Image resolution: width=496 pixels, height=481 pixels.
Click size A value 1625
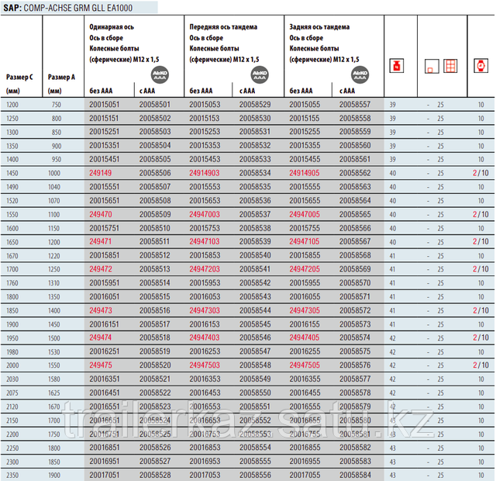54,393
